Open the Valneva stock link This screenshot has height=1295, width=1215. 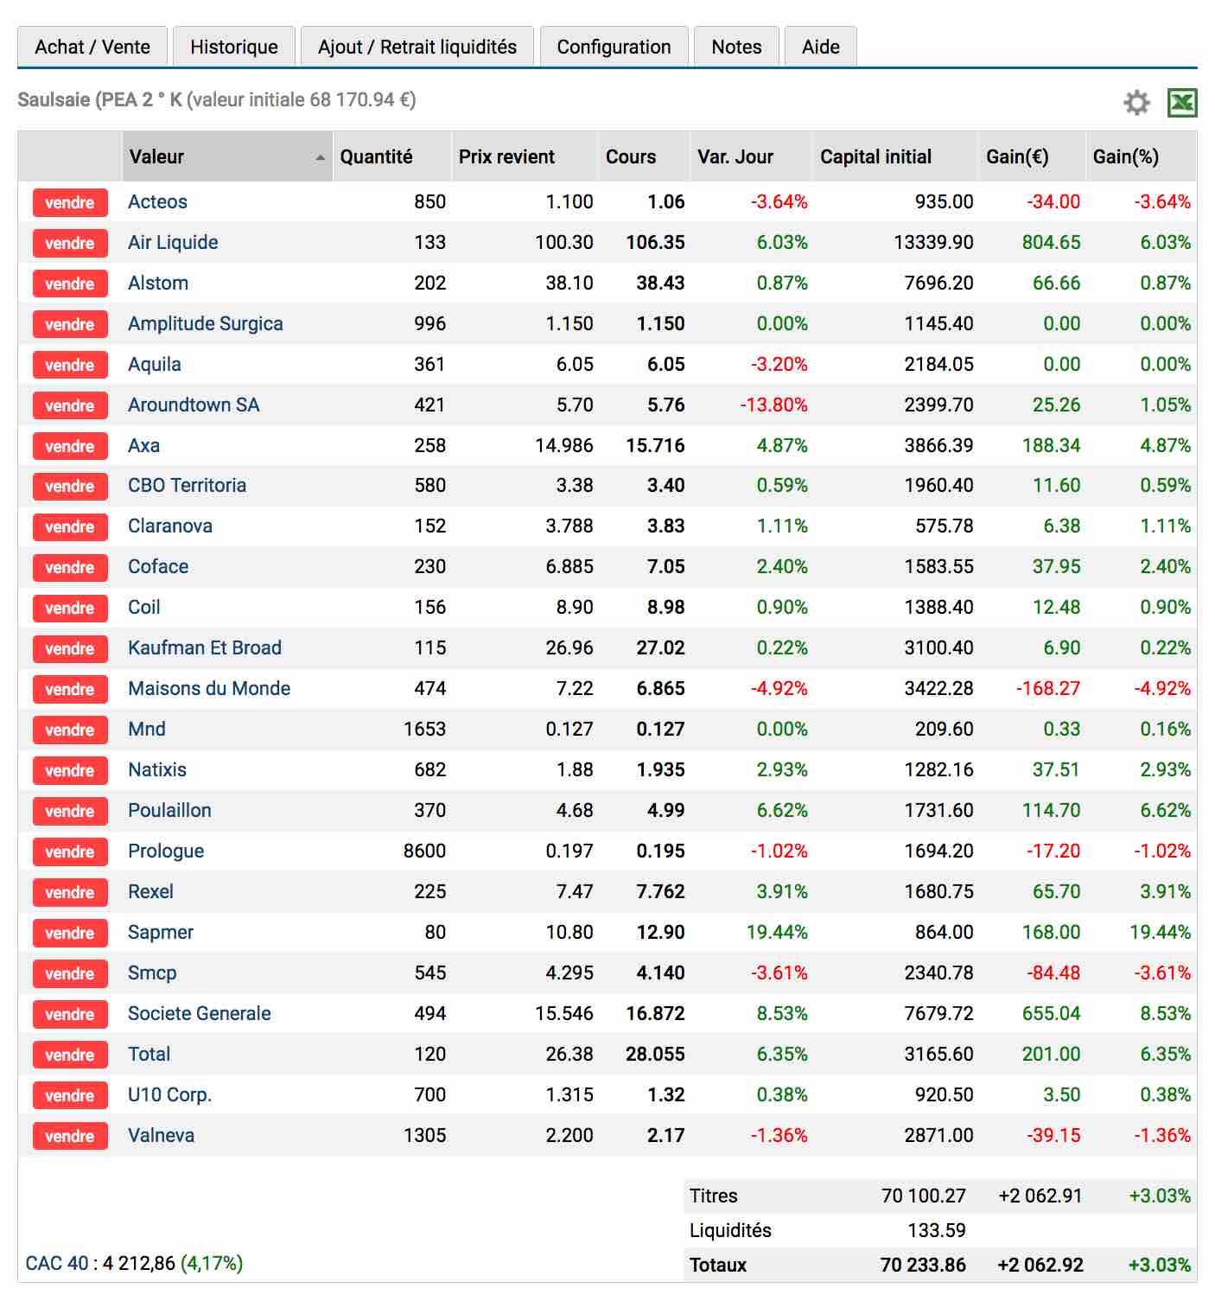(162, 1136)
